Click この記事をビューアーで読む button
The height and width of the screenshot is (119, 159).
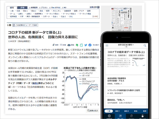click(25, 25)
